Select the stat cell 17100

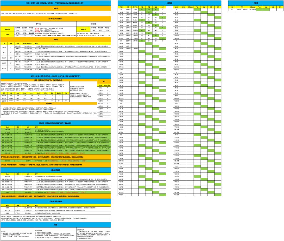click(11, 101)
